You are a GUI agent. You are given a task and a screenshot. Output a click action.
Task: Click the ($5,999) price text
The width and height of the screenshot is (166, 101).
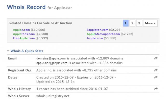click(x=42, y=38)
